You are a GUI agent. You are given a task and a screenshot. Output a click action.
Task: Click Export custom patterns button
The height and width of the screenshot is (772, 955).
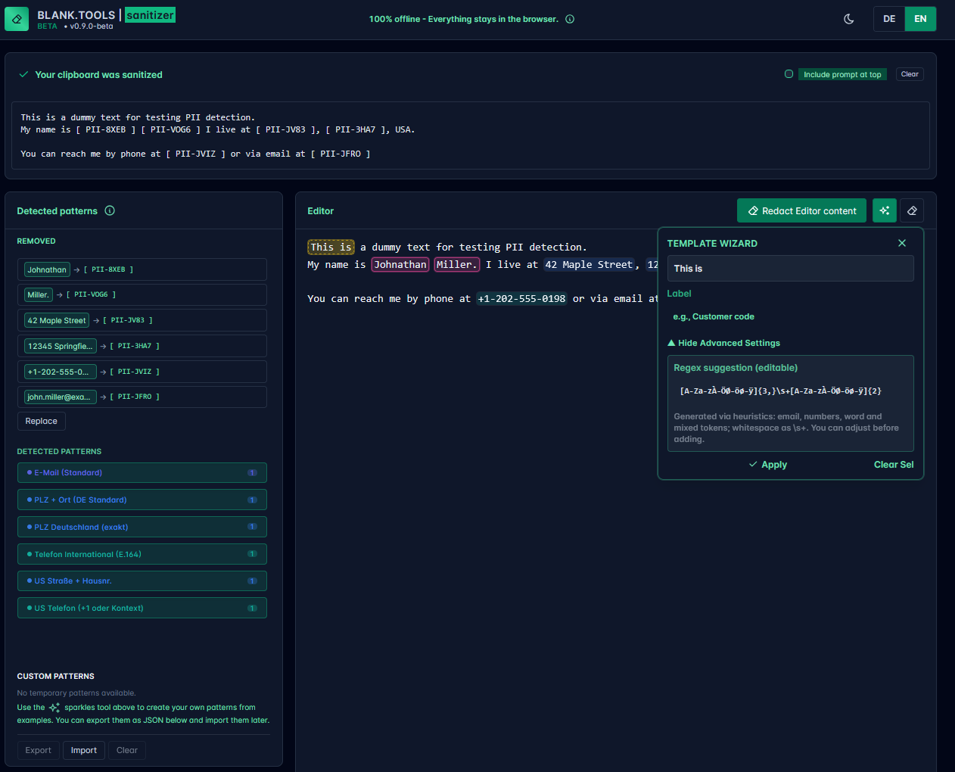click(39, 750)
